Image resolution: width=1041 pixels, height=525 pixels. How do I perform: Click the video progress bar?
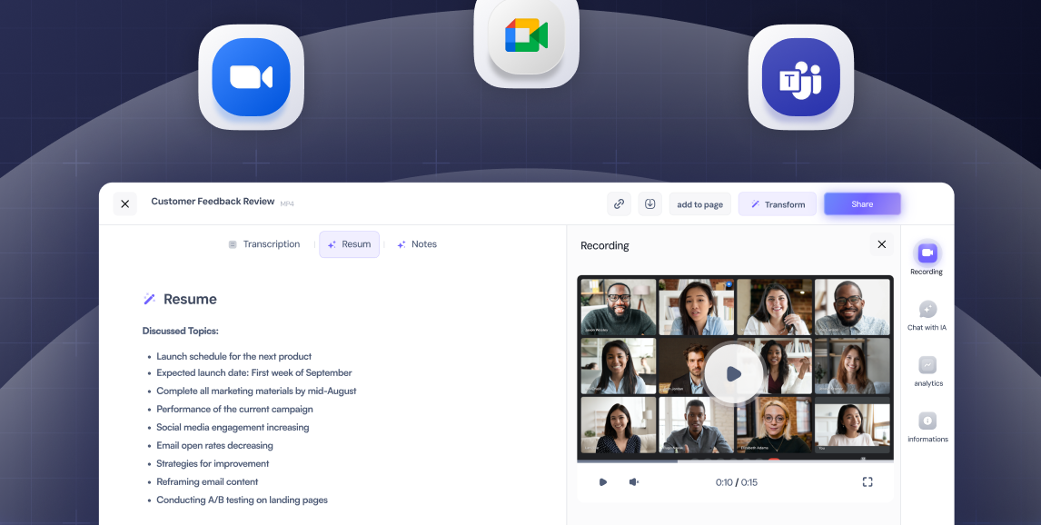(736, 461)
